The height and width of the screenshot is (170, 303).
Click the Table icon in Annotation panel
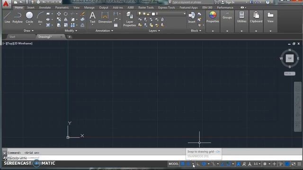point(116,25)
